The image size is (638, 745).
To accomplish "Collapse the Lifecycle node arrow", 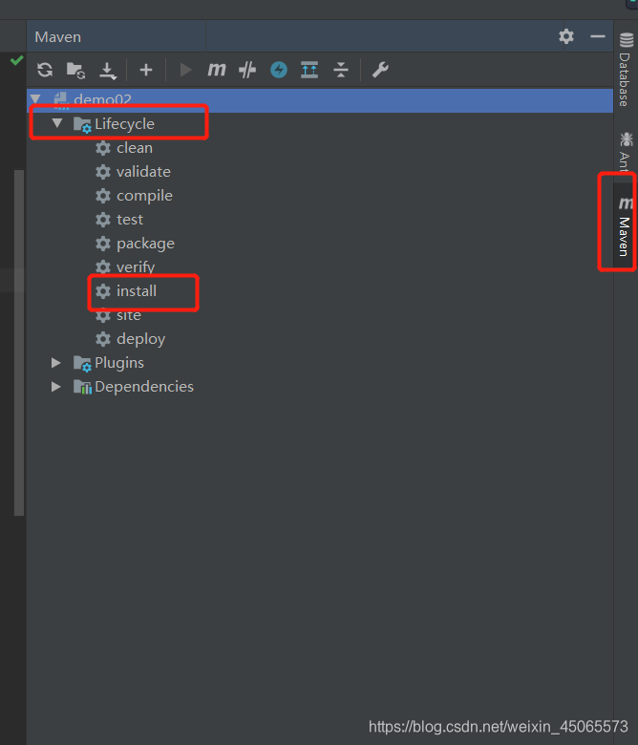I will coord(57,123).
